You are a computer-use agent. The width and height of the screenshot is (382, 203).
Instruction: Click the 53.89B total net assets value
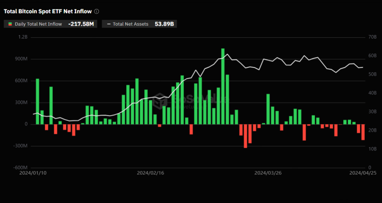tap(164, 24)
